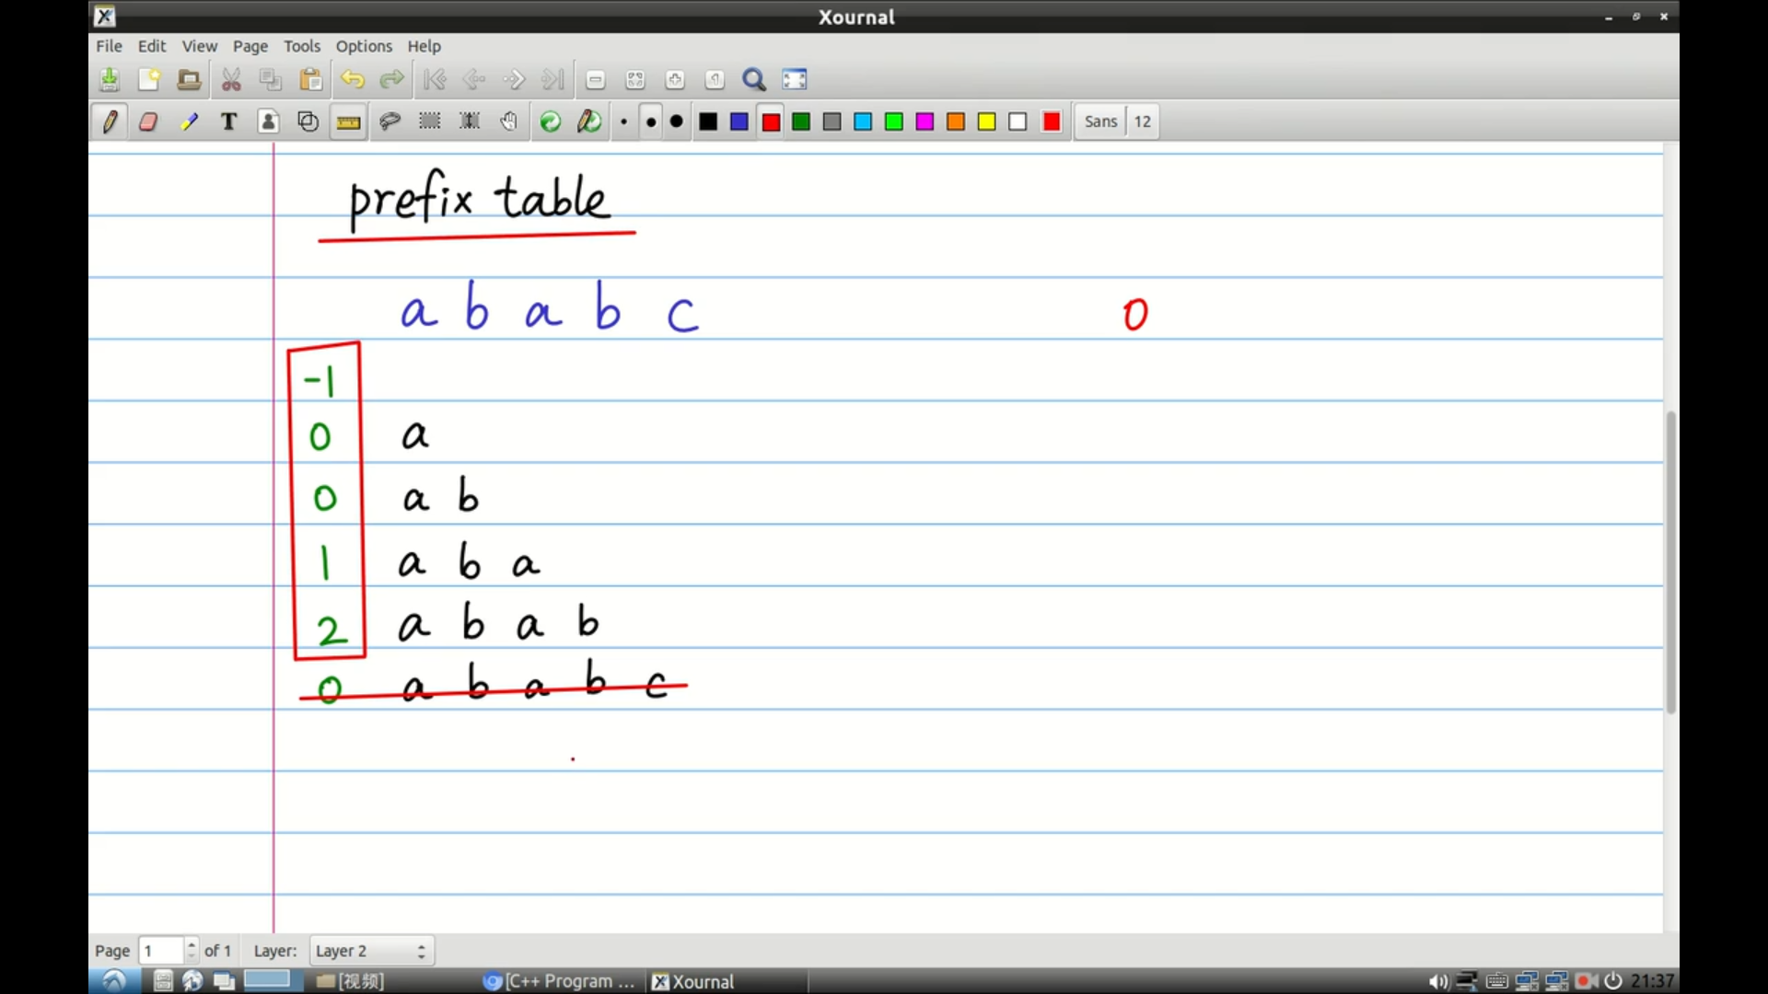Viewport: 1768px width, 994px height.
Task: Click the page number spinner arrows
Action: click(191, 951)
